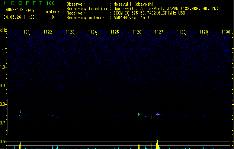Screen dimensions: 234x149
Task: Click time axis label 1128
Action: (181, 32)
